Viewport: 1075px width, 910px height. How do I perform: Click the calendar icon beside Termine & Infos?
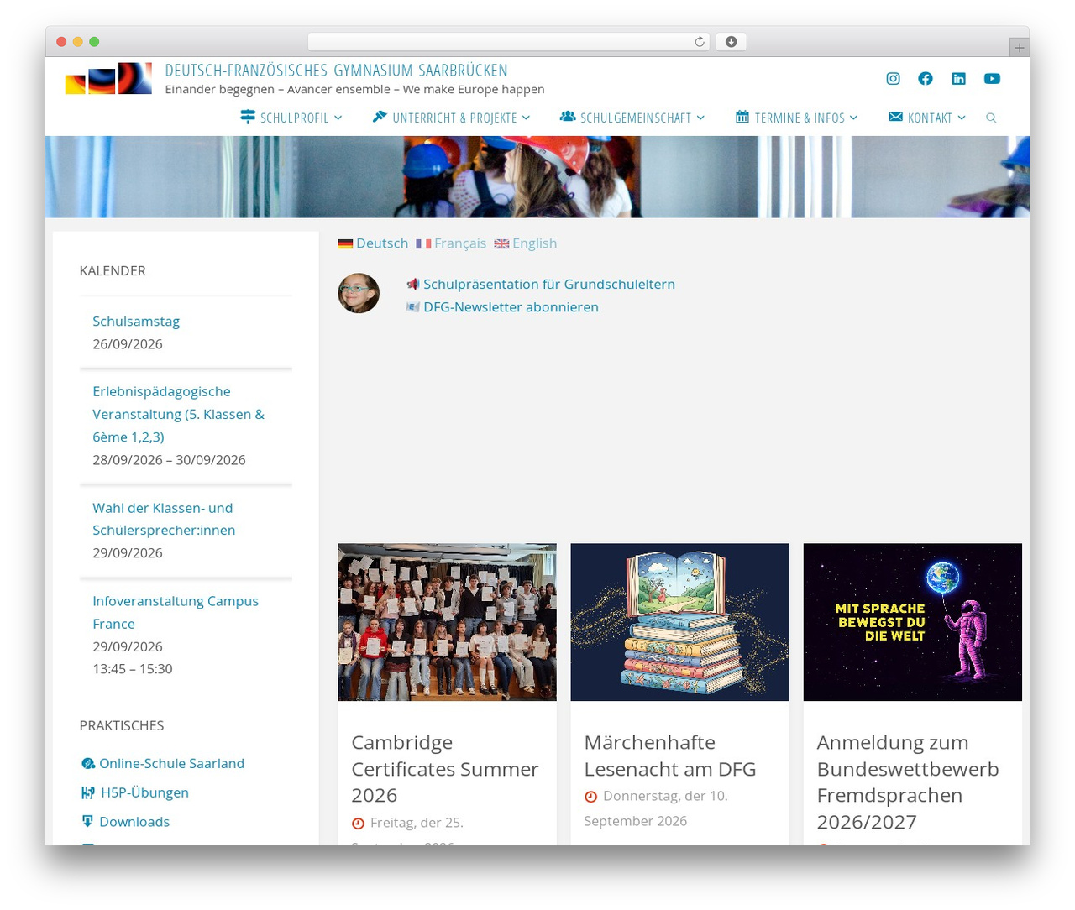[742, 117]
